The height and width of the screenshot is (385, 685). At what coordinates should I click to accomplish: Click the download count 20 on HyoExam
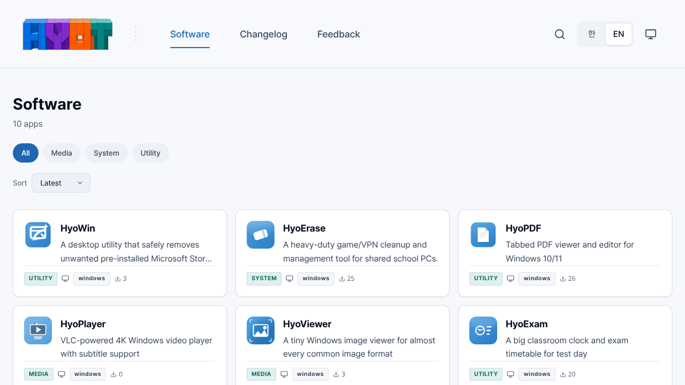[x=572, y=374]
